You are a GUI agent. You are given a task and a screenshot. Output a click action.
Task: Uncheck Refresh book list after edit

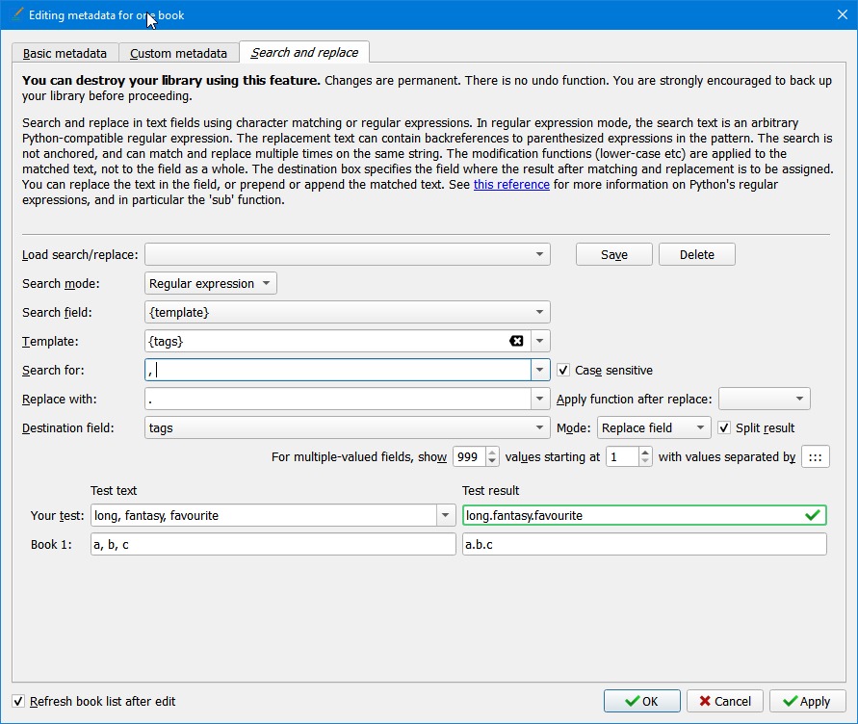point(19,701)
